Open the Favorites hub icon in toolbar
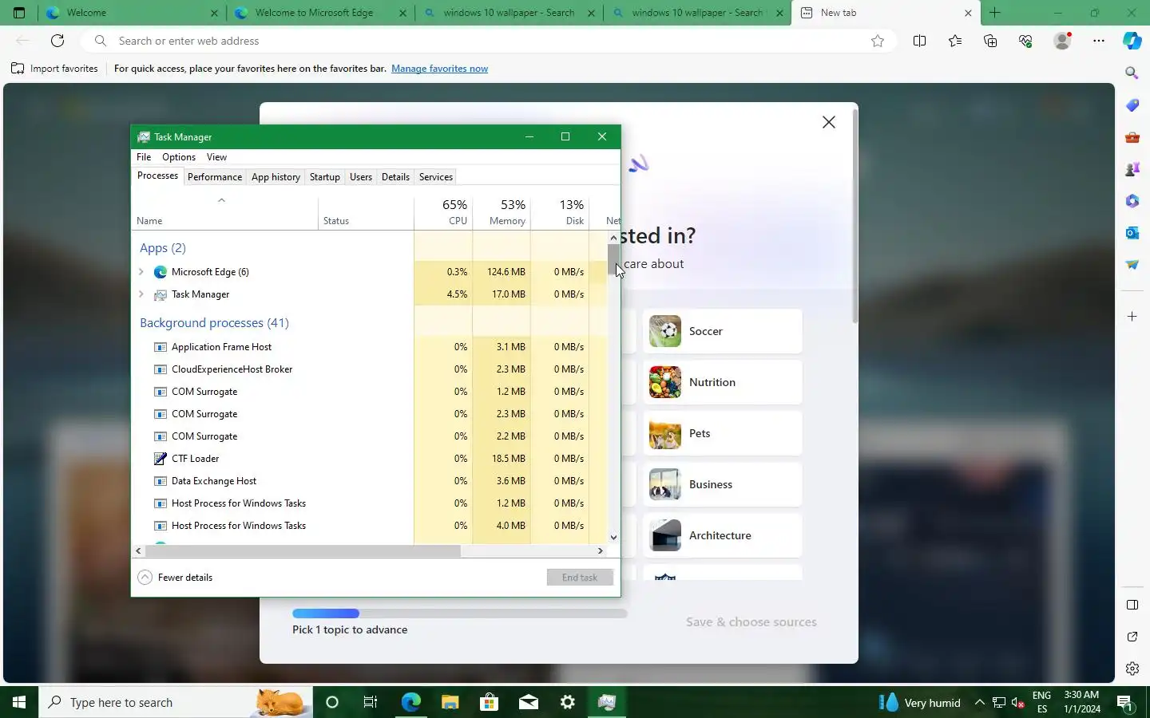The width and height of the screenshot is (1150, 718). pyautogui.click(x=955, y=41)
